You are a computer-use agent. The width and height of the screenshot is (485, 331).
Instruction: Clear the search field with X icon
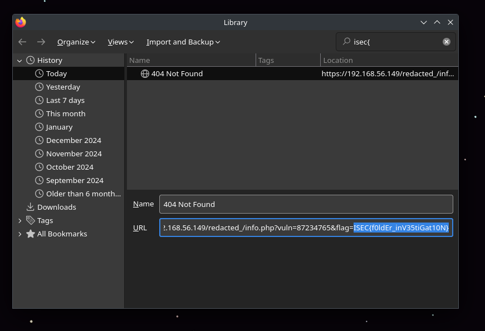click(x=447, y=42)
